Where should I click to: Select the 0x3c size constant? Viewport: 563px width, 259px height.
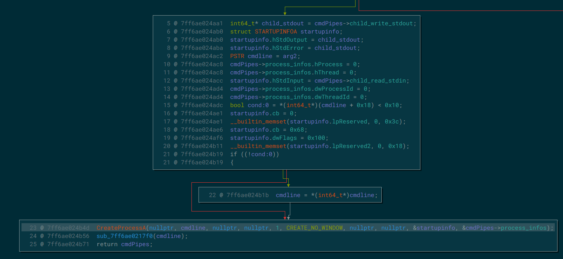[x=395, y=122]
